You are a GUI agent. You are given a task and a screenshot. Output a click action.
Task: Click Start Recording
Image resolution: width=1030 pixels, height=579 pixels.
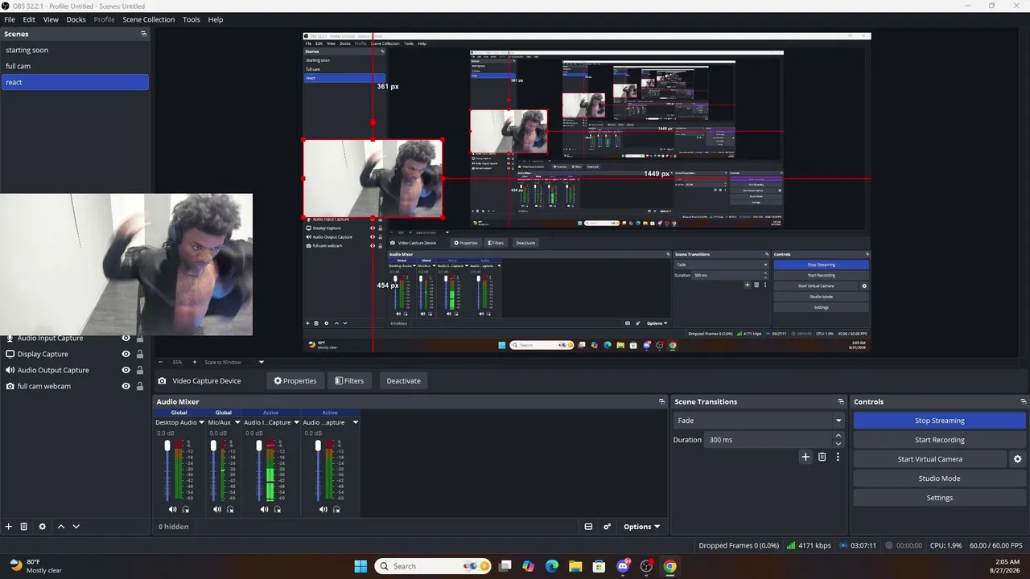[x=939, y=440]
